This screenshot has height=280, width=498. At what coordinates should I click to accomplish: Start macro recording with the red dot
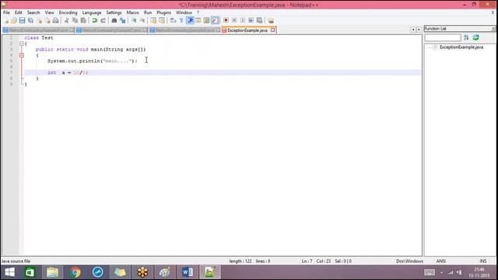(x=226, y=21)
